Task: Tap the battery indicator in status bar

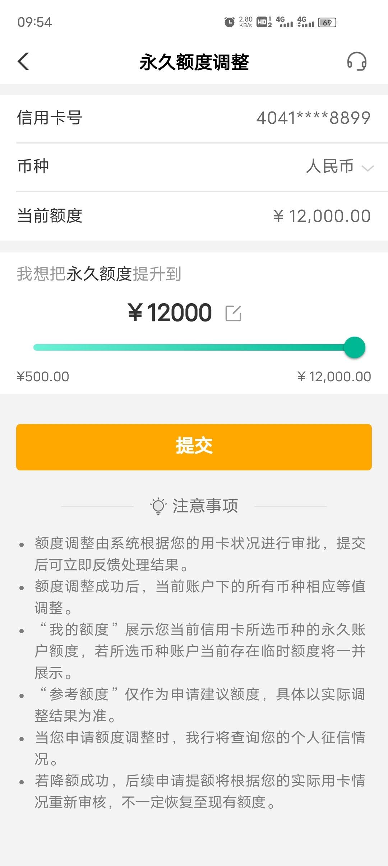Action: tap(328, 22)
